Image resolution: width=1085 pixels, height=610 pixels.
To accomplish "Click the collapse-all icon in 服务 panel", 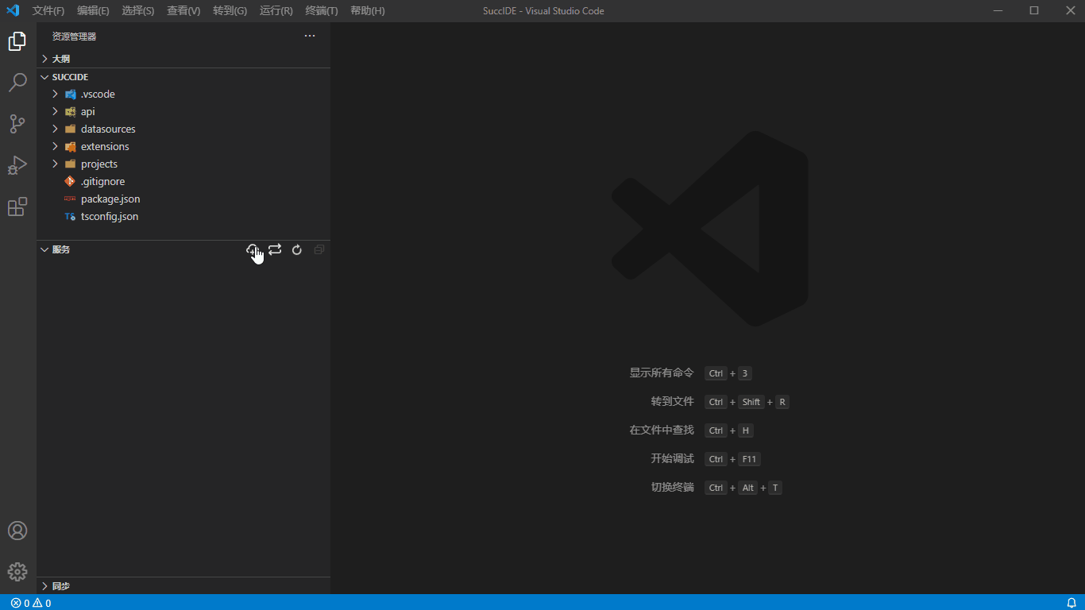I will click(319, 249).
